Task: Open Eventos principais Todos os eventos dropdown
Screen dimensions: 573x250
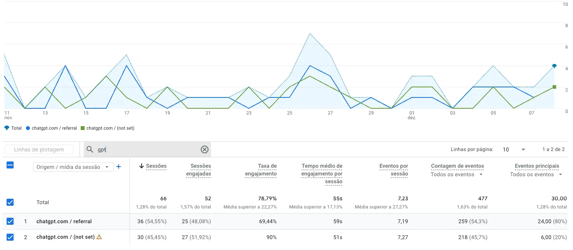Action: point(536,175)
